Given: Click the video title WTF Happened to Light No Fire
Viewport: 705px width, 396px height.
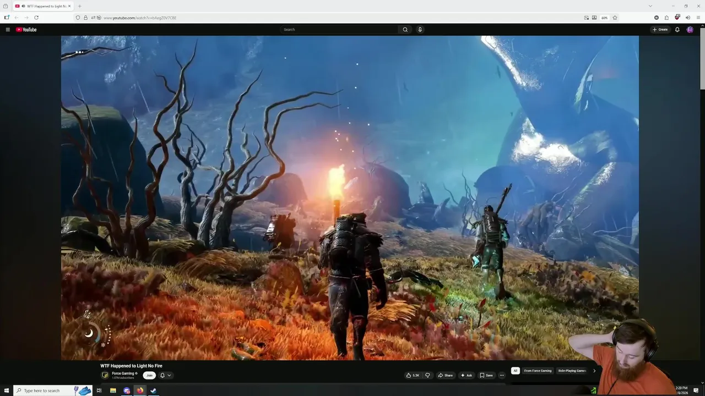Looking at the screenshot, I should point(131,366).
